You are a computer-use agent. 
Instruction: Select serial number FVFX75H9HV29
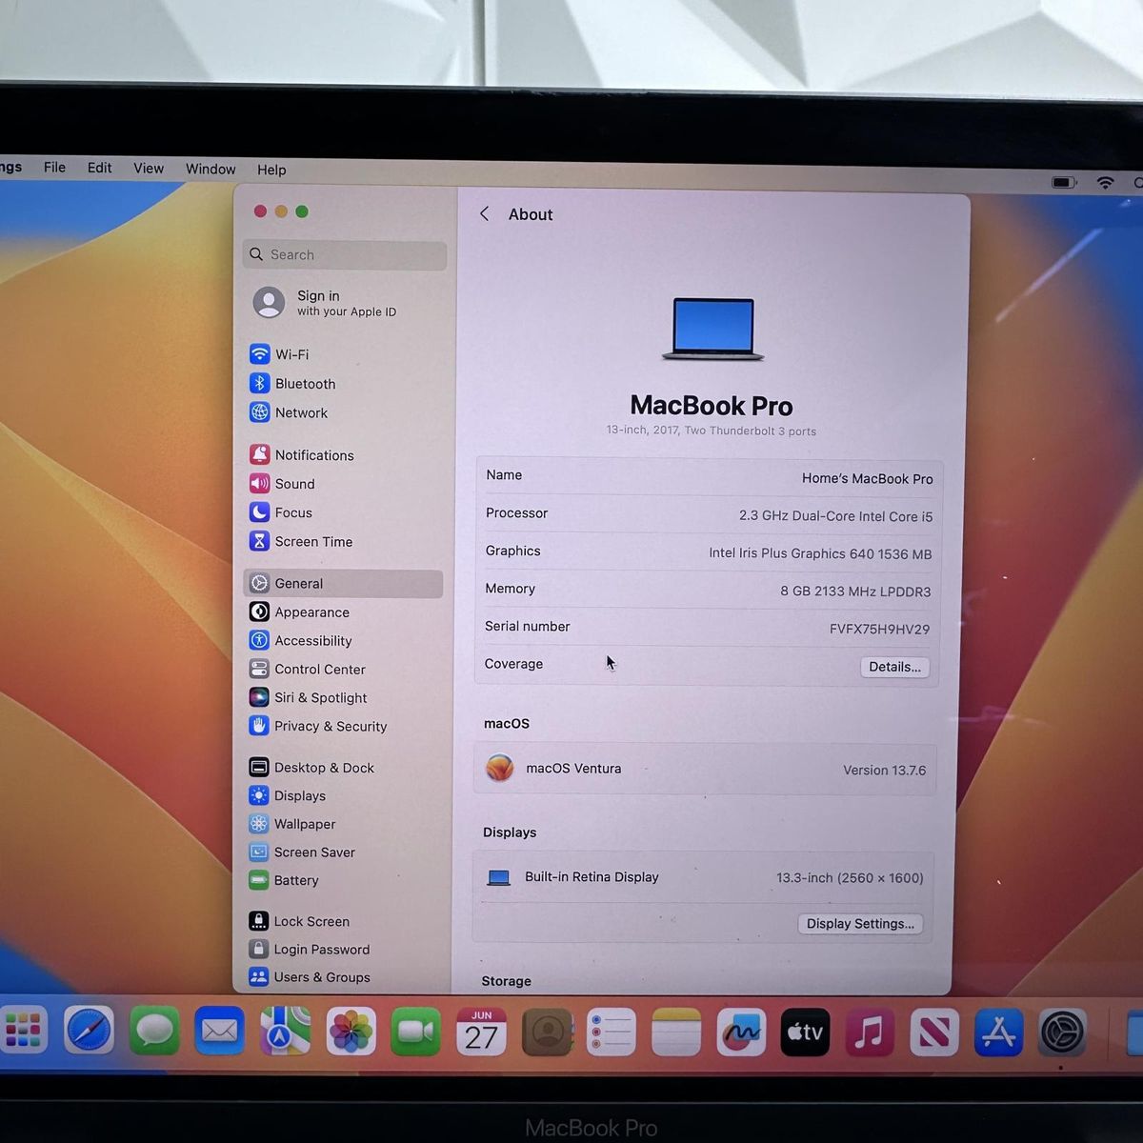pos(879,629)
